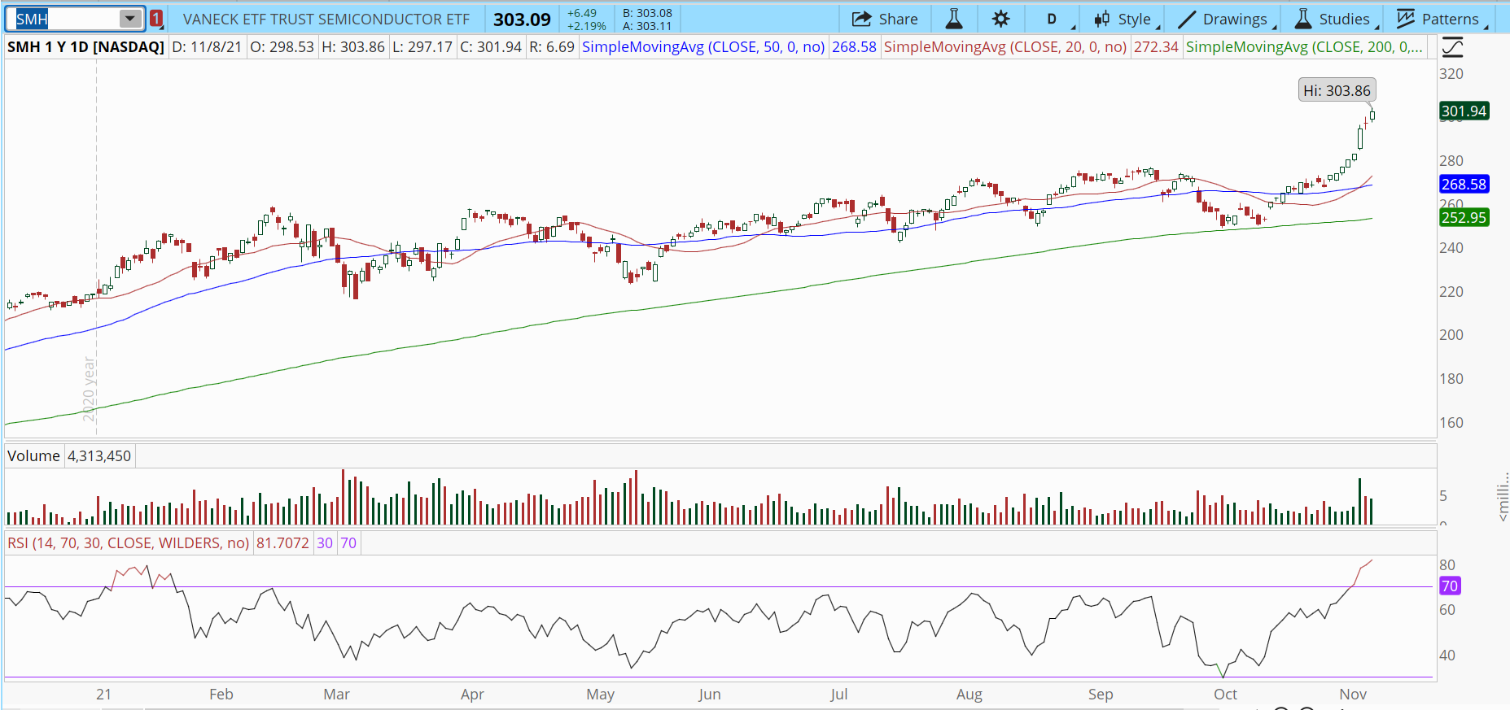Open the symbol selector dropdown arrow

[130, 19]
